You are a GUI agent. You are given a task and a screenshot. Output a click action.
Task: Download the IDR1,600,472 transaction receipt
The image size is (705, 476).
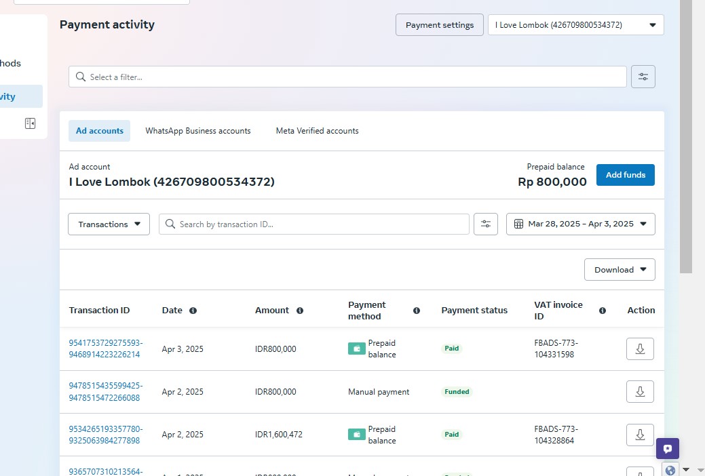coord(639,435)
